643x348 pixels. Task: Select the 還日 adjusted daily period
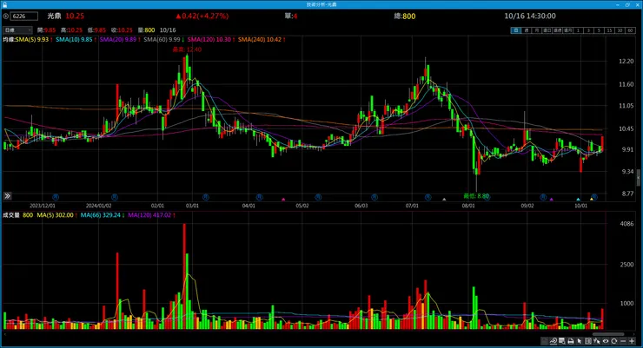point(547,30)
